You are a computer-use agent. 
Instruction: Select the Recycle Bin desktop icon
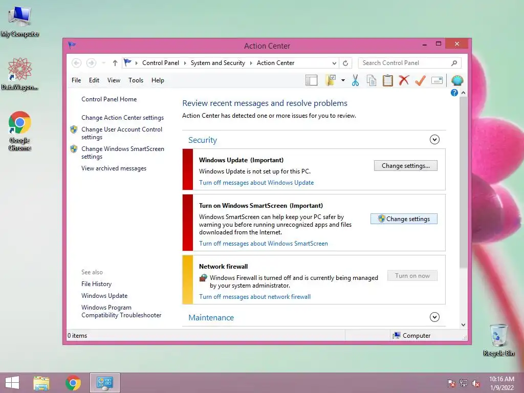(x=498, y=340)
